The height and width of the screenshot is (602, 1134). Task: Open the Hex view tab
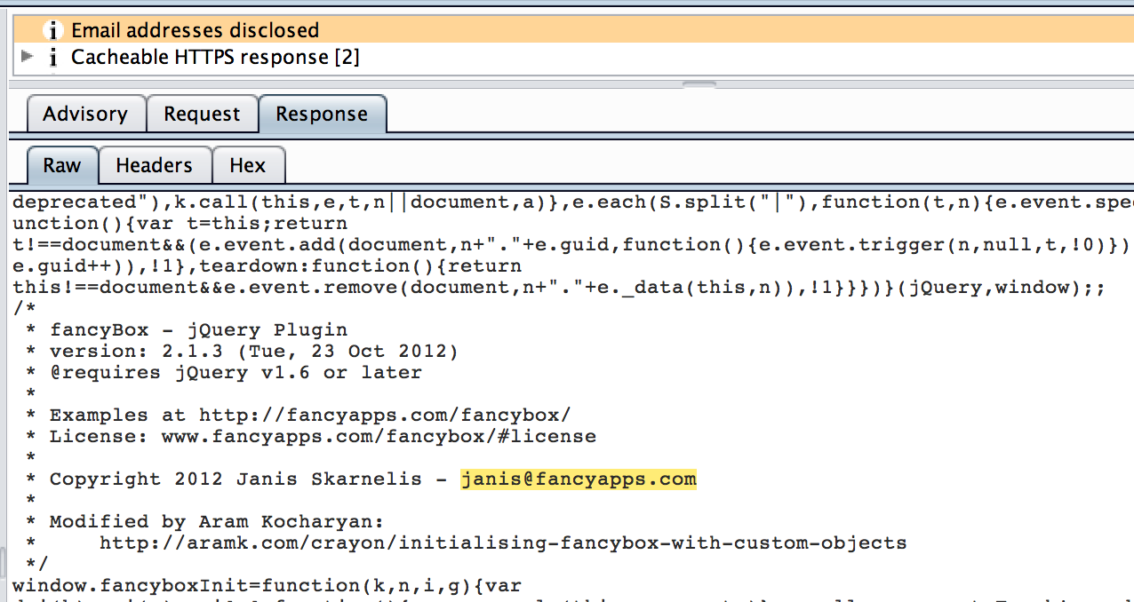(247, 166)
